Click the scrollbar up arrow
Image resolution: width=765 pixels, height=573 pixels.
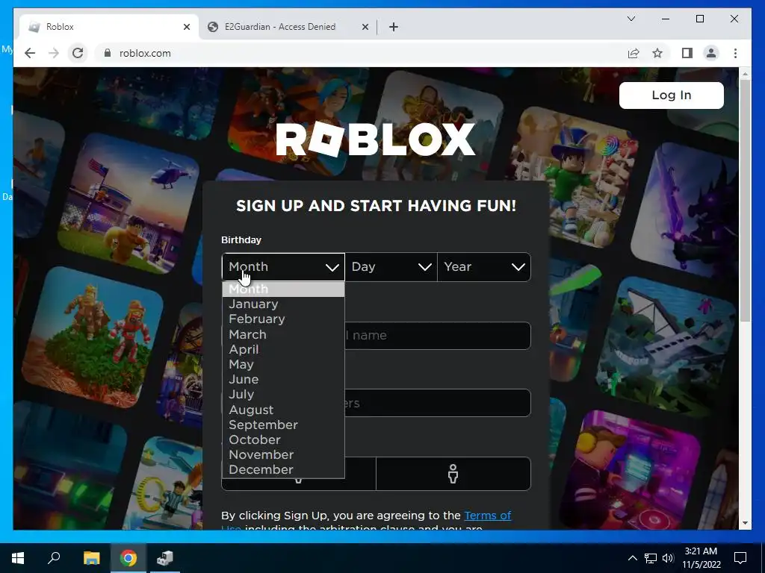[745, 74]
